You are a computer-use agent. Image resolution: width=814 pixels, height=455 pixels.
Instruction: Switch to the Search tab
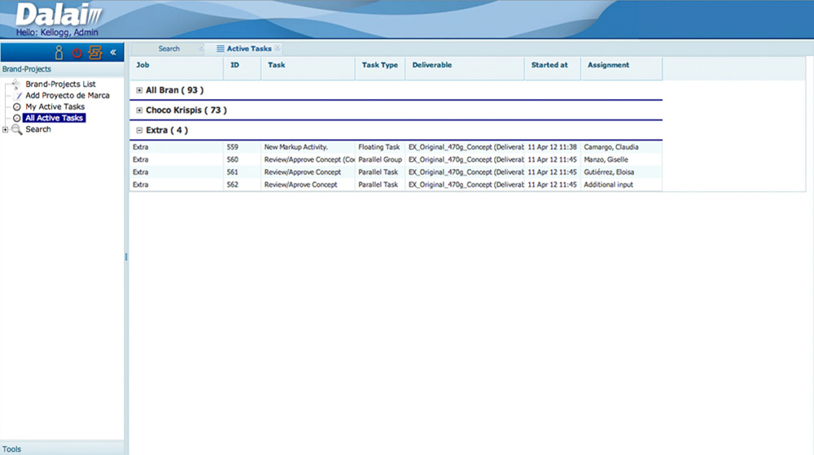pyautogui.click(x=168, y=49)
